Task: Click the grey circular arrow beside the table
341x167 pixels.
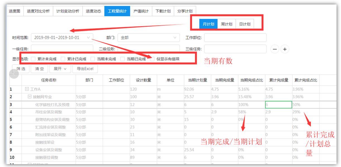Action: 13,74
